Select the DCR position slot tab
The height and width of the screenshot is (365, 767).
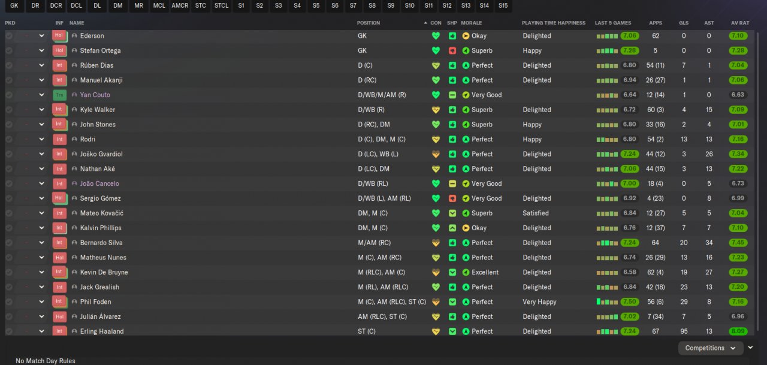coord(56,6)
